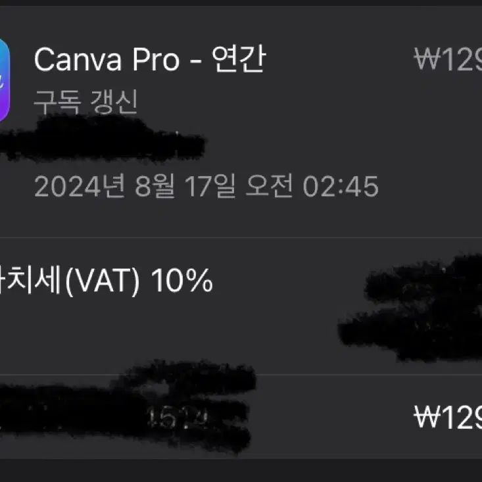Click the word Pro in the item title
This screenshot has width=482, height=482.
156,59
